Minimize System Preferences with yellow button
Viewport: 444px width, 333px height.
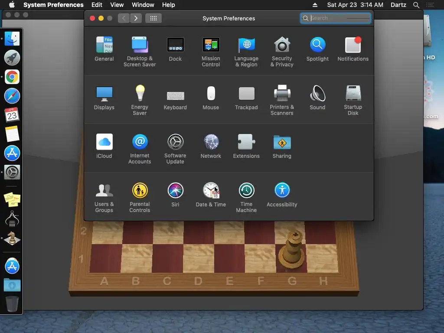click(x=101, y=18)
